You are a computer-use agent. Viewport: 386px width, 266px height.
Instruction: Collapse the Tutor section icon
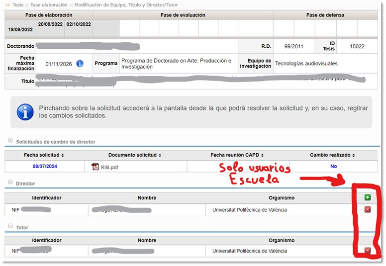[10, 226]
